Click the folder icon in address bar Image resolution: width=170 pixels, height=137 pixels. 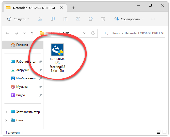[x=42, y=33]
